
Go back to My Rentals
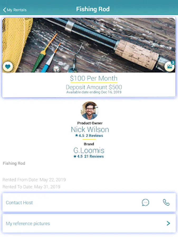(x=15, y=10)
